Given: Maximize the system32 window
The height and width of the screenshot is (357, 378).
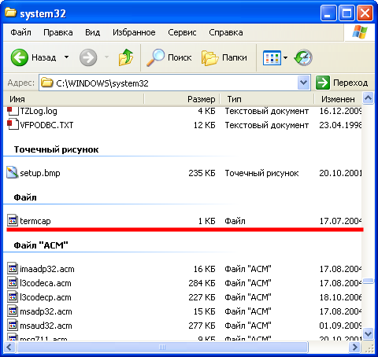Looking at the screenshot, I should coord(346,13).
